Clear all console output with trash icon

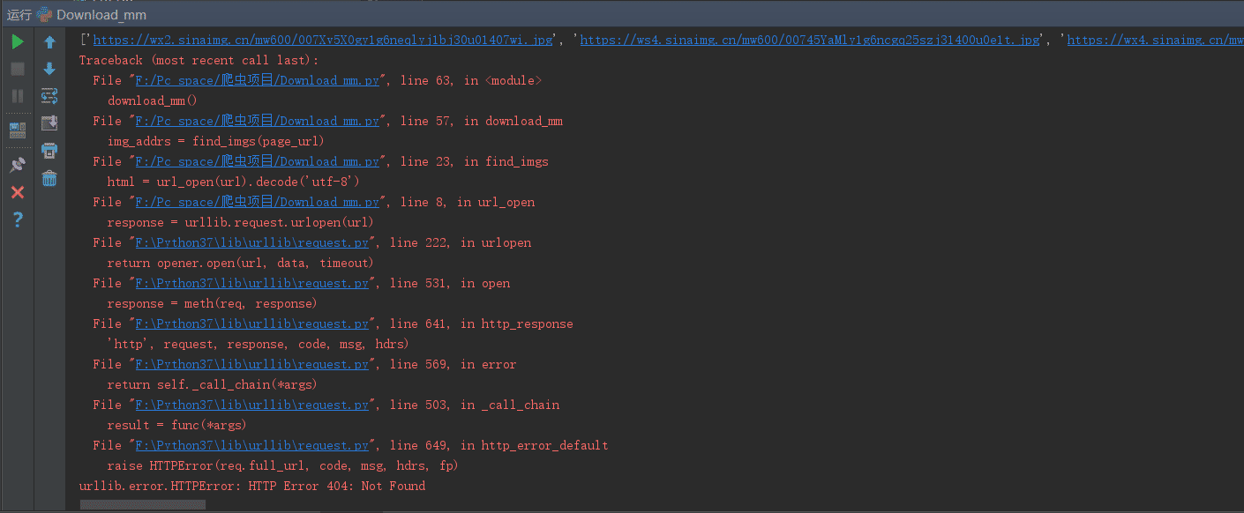tap(49, 179)
